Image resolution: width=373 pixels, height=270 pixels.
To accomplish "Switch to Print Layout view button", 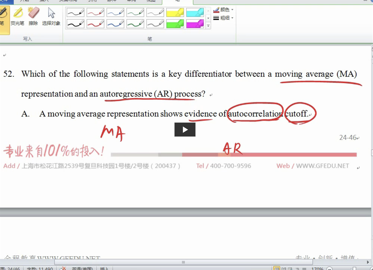I will 277,268.
